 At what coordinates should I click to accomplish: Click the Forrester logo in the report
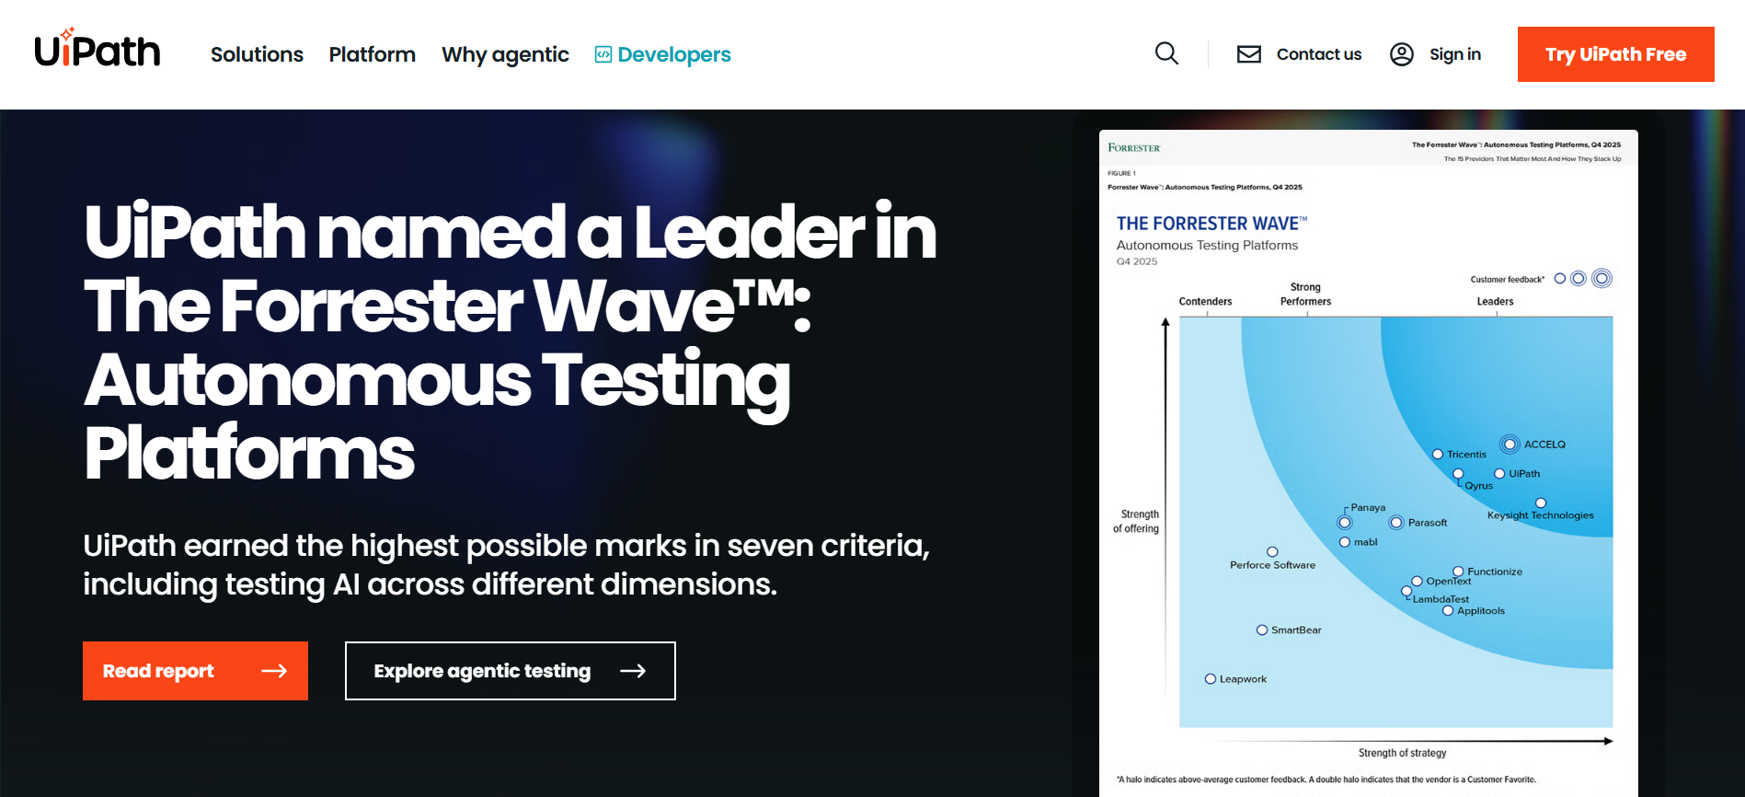[x=1134, y=147]
